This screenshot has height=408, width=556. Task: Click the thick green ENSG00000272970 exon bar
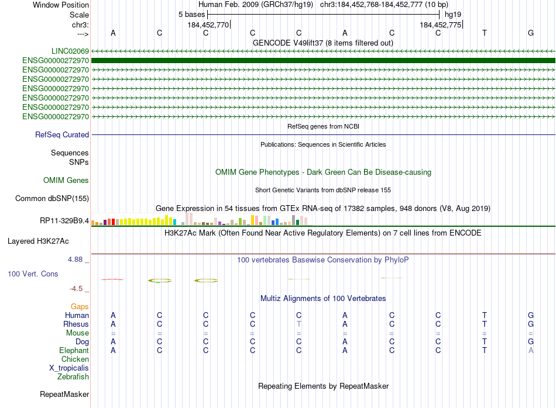coord(323,61)
